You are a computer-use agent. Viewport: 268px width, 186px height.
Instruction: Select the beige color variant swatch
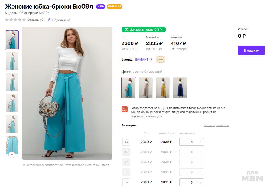(146, 88)
